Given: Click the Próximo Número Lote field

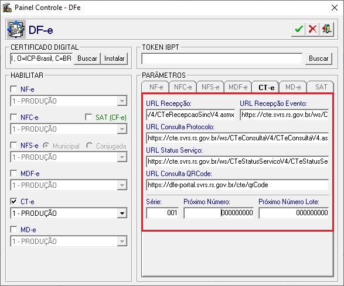Looking at the screenshot, I should pos(294,213).
